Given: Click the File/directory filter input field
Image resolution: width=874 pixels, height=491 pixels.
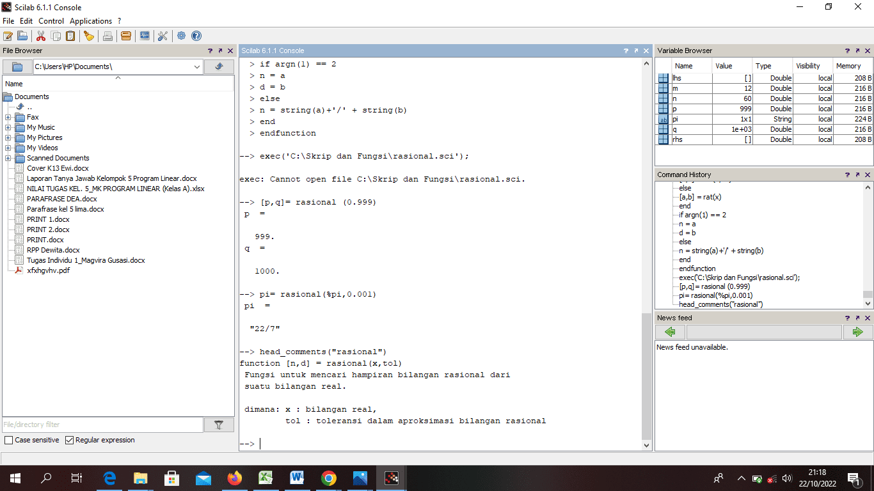Looking at the screenshot, I should [x=102, y=425].
